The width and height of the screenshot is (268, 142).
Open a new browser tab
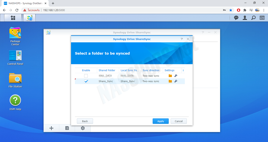pos(53,3)
